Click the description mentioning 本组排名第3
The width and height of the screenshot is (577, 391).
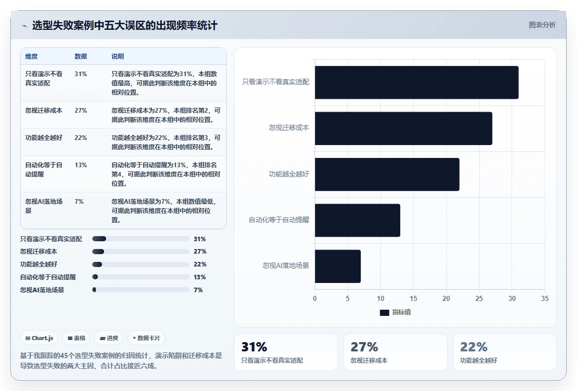coord(166,142)
